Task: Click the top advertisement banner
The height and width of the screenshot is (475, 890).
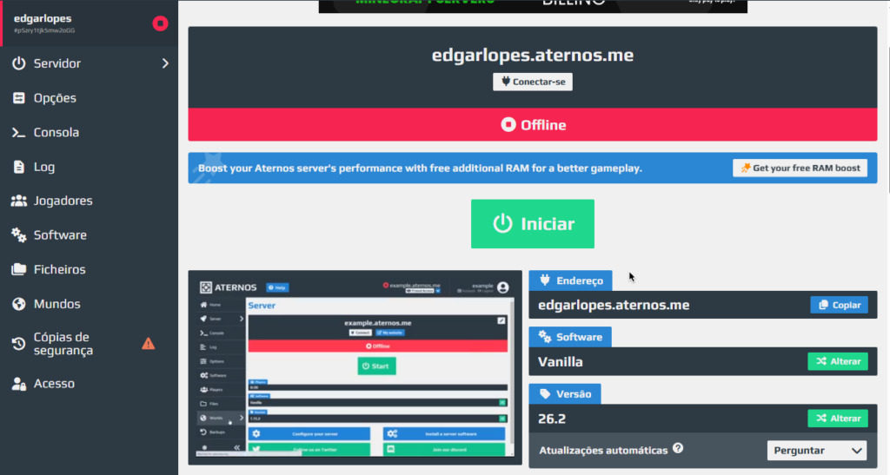Action: (533, 6)
